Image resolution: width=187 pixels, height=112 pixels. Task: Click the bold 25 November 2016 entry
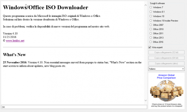[15, 62]
